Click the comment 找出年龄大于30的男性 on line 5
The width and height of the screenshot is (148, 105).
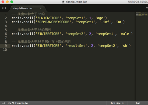[x=31, y=30]
